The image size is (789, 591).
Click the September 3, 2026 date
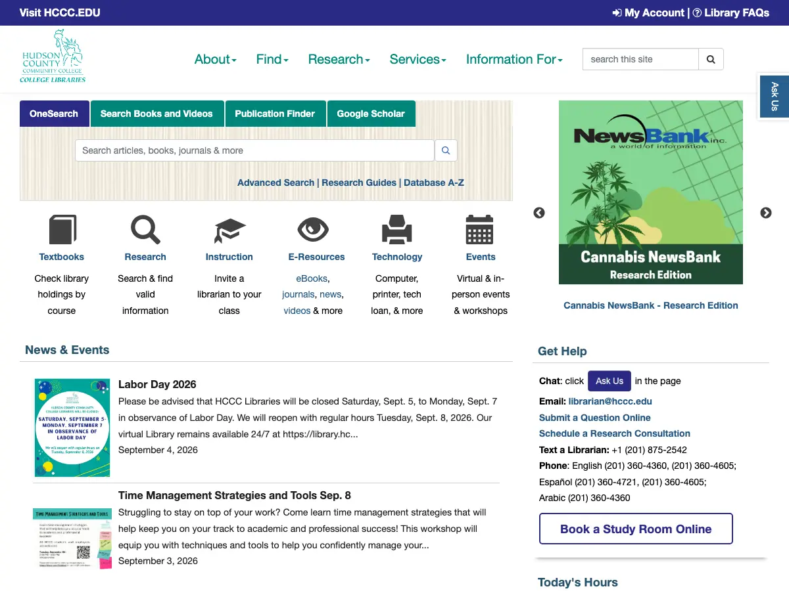tap(158, 561)
